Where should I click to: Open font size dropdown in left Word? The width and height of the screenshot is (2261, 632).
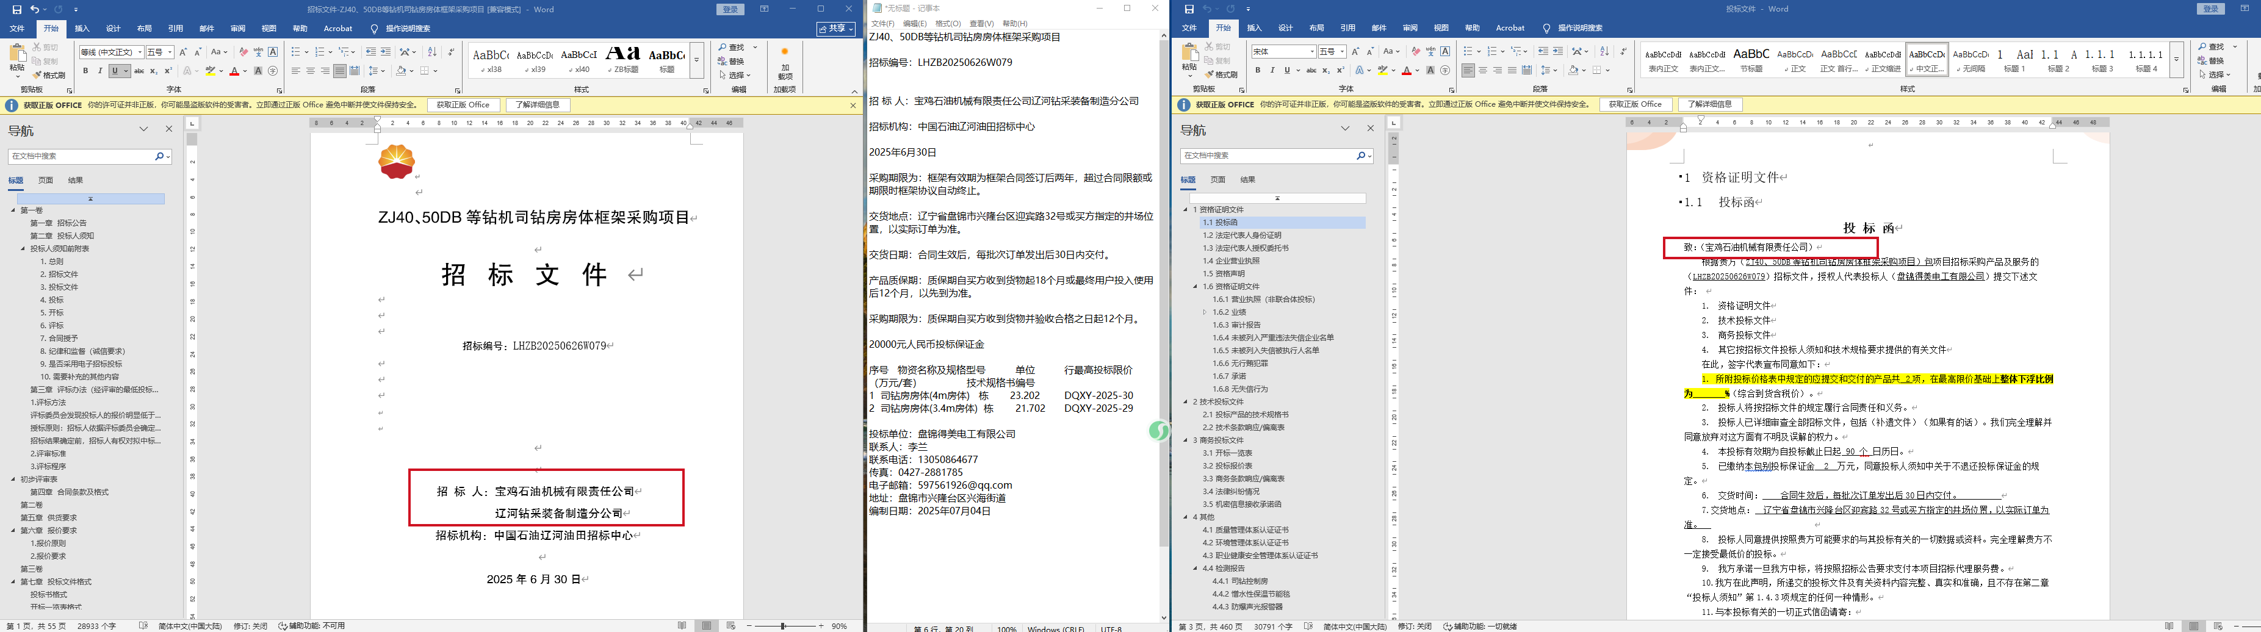(x=170, y=52)
